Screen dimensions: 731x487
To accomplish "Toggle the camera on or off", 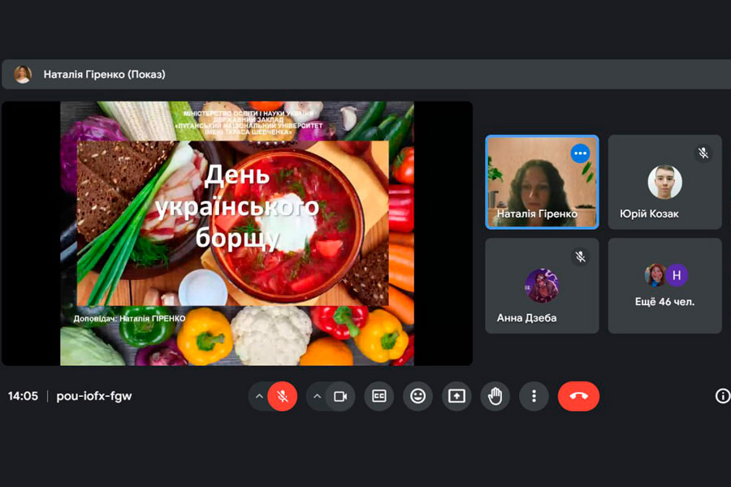I will tap(340, 396).
